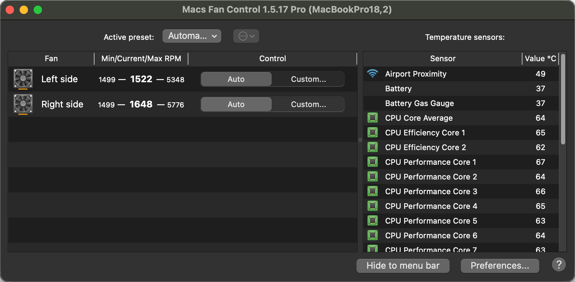Click the CPU Performance Core 6 chip icon
The height and width of the screenshot is (282, 575).
pyautogui.click(x=373, y=235)
